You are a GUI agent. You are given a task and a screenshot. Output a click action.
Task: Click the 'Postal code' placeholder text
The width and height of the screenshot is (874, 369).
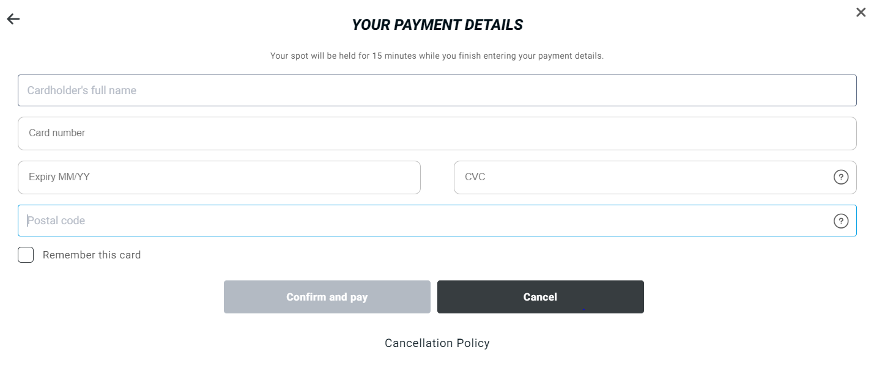(x=56, y=221)
